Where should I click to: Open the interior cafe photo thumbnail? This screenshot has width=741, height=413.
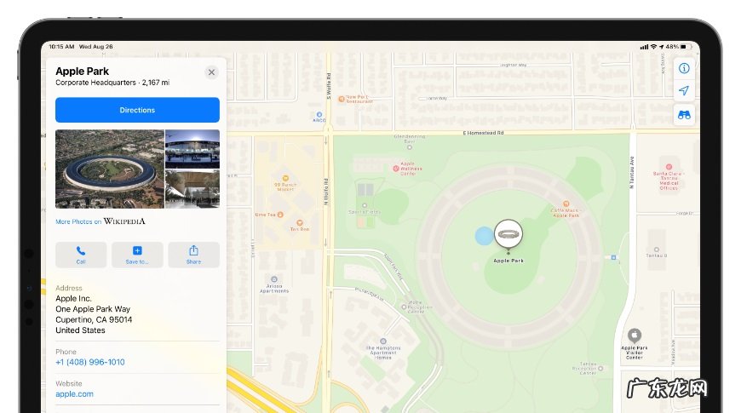(x=192, y=190)
